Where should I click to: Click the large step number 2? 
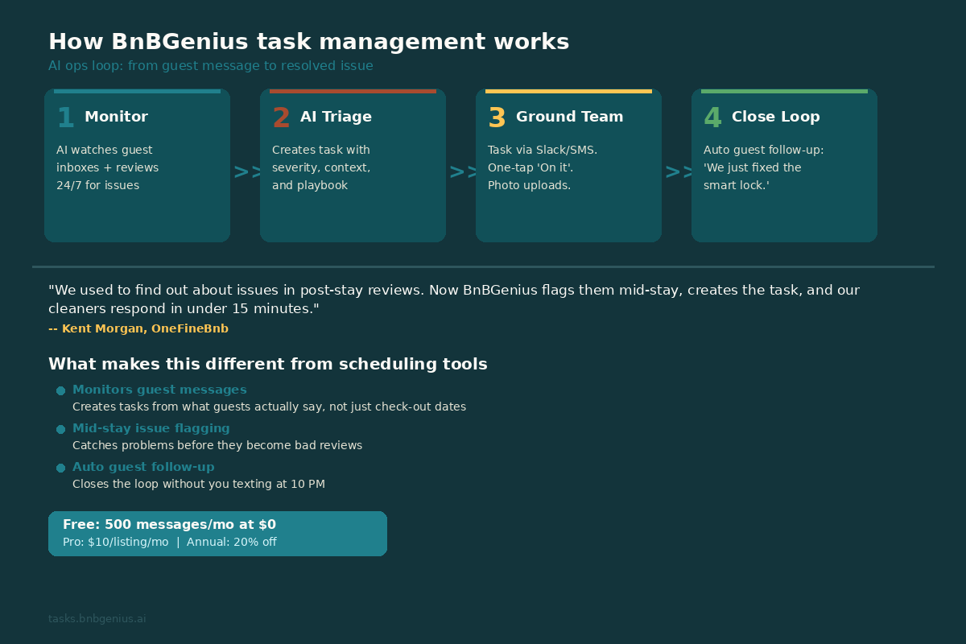[x=281, y=118]
